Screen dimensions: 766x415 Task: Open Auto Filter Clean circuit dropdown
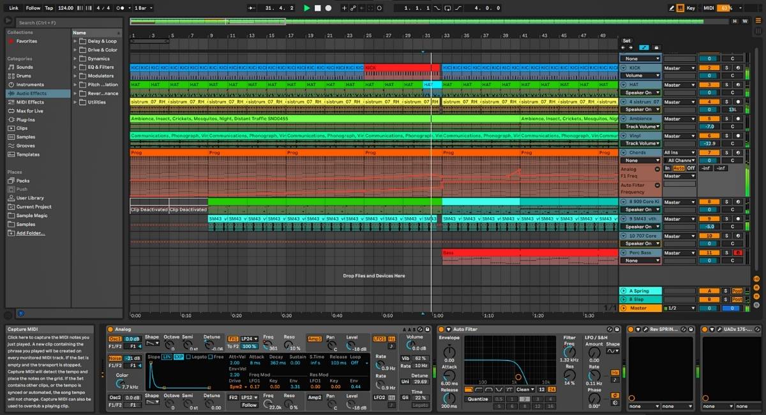pos(525,389)
